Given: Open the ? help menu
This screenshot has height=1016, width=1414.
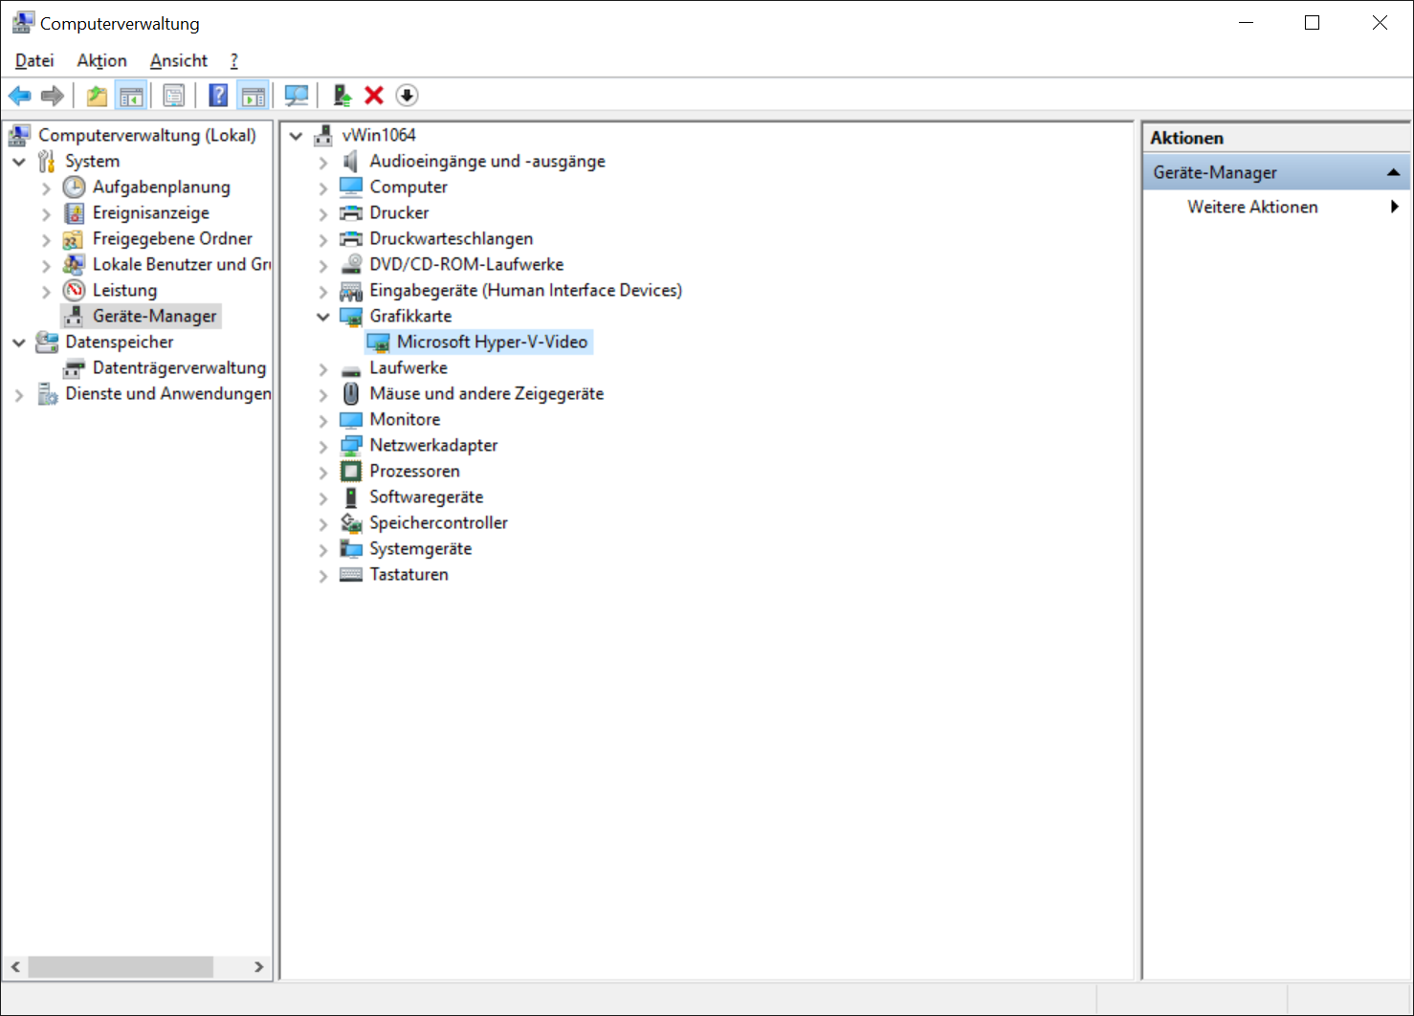Looking at the screenshot, I should (x=233, y=60).
